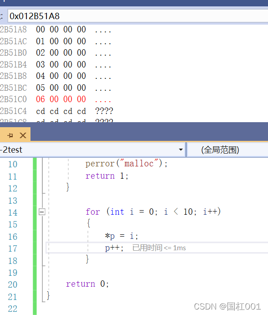
Task: Click line number 10 in gutter
Action: [x=13, y=164]
